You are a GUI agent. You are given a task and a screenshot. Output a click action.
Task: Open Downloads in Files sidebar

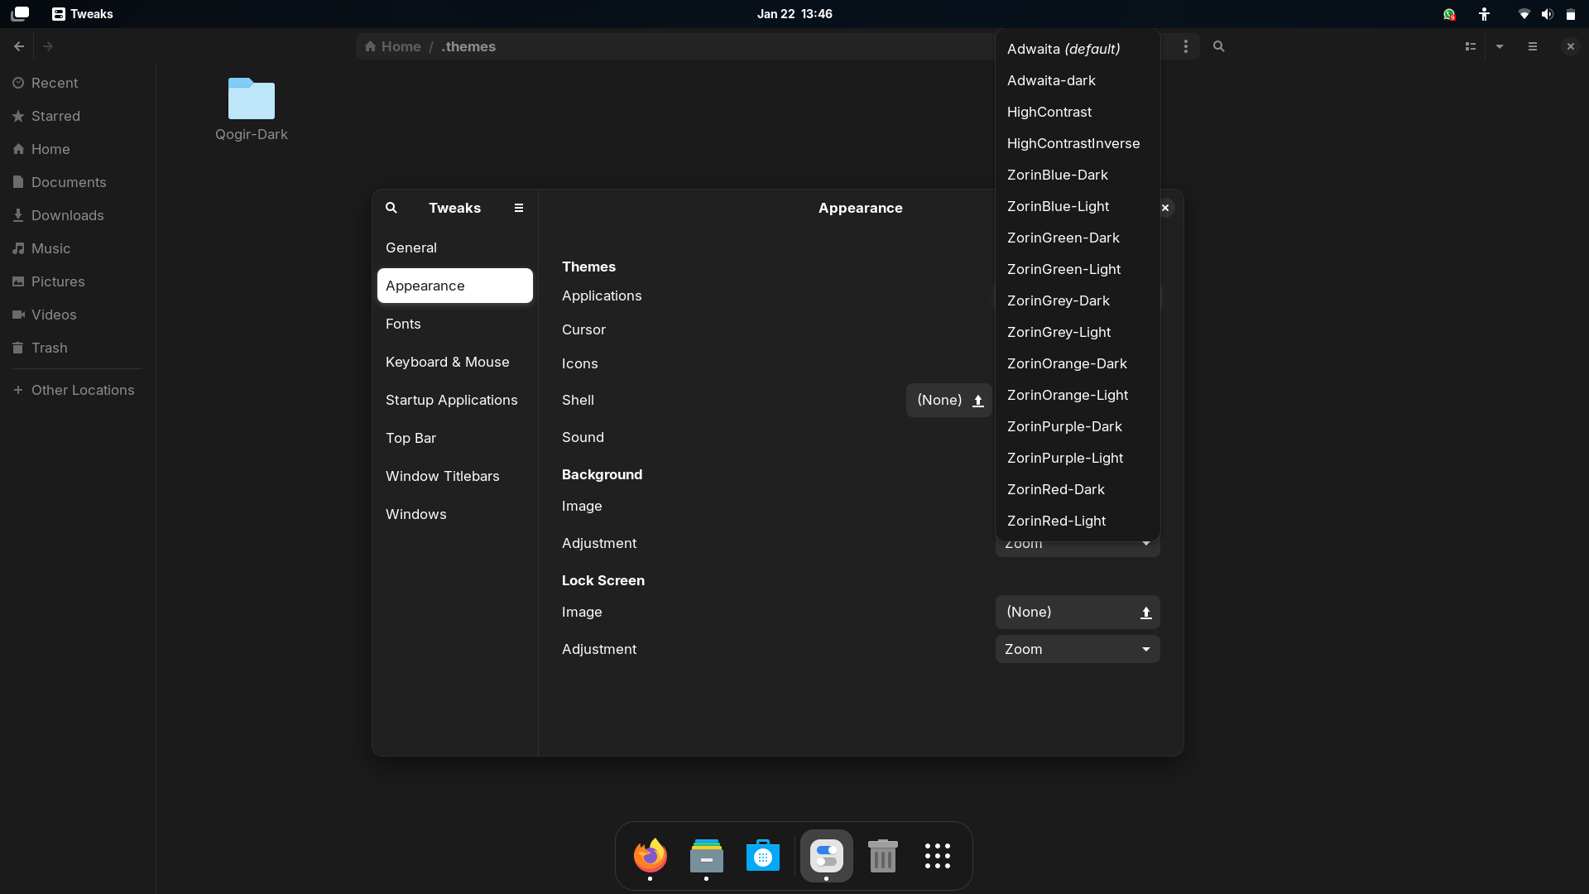click(x=78, y=215)
